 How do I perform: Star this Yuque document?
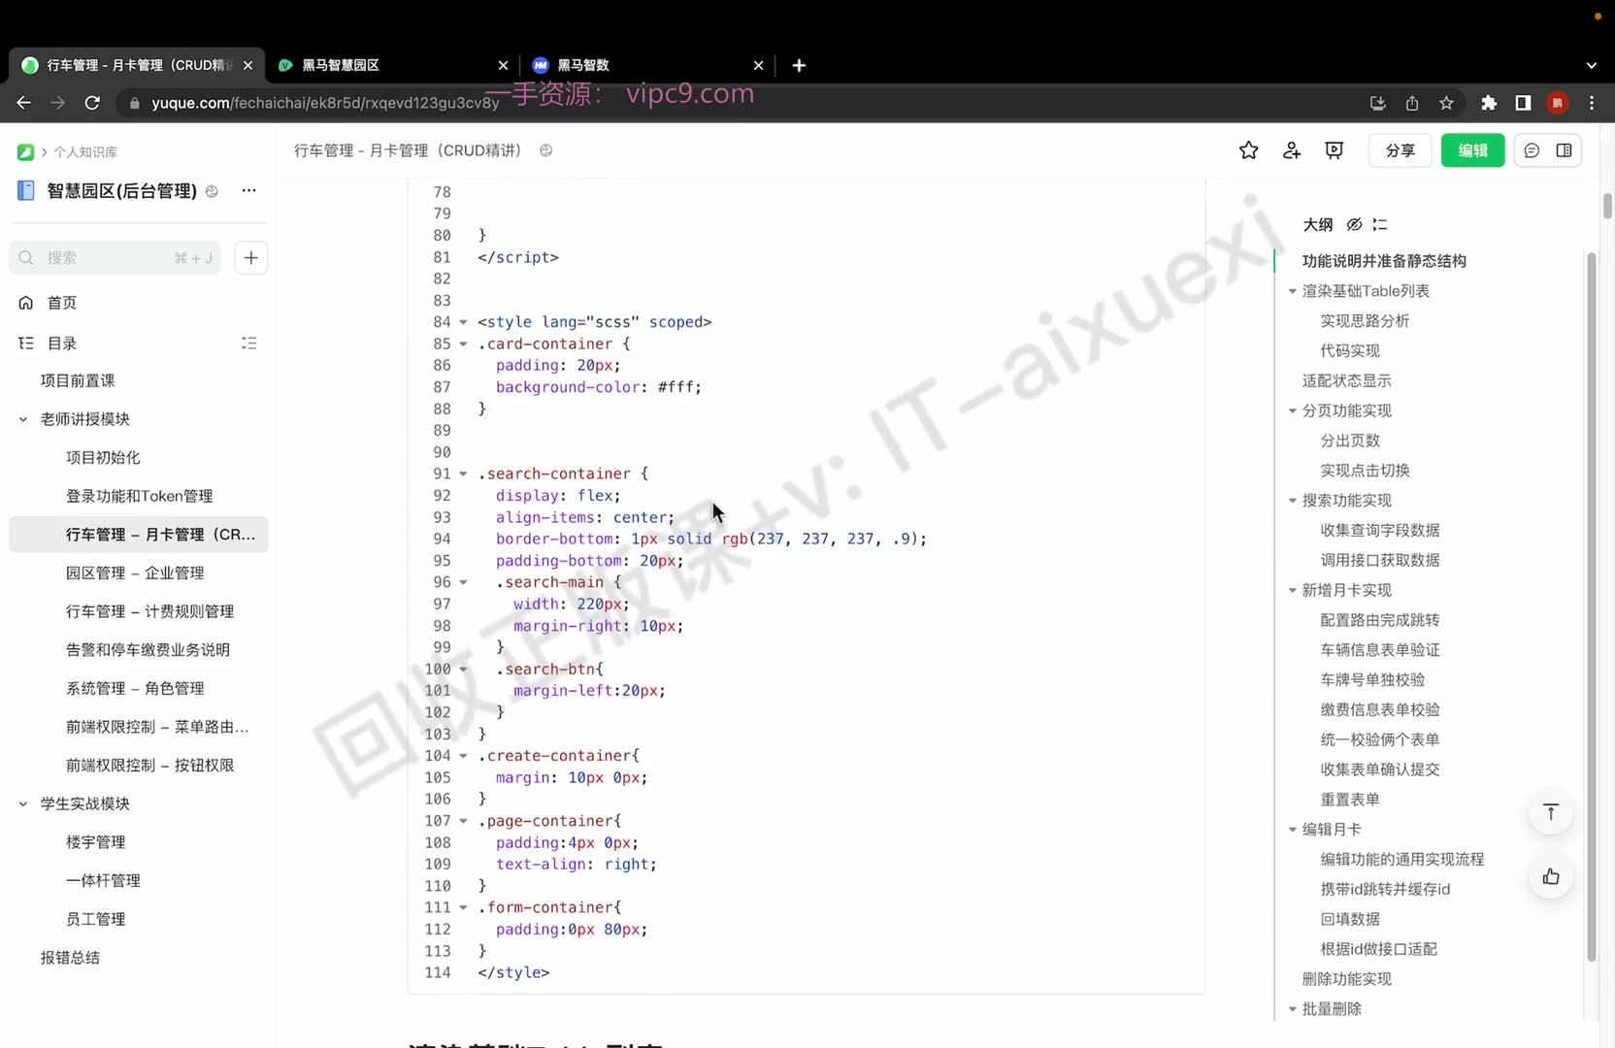(1249, 150)
